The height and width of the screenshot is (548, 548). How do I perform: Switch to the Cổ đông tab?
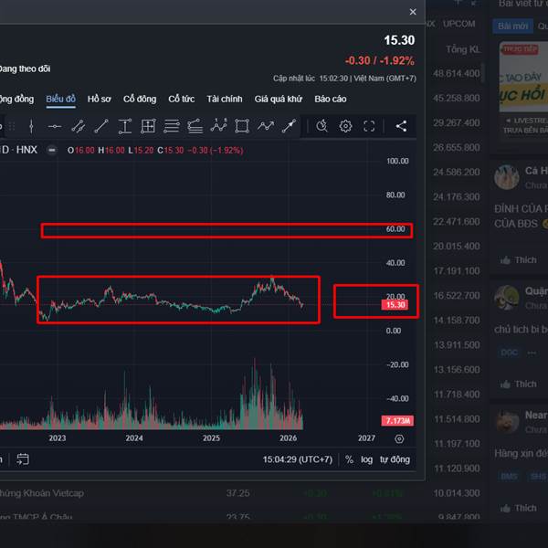140,99
